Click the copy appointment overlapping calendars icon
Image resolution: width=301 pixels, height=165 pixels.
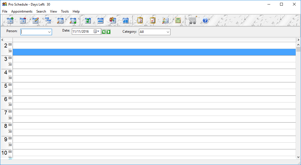(48, 20)
